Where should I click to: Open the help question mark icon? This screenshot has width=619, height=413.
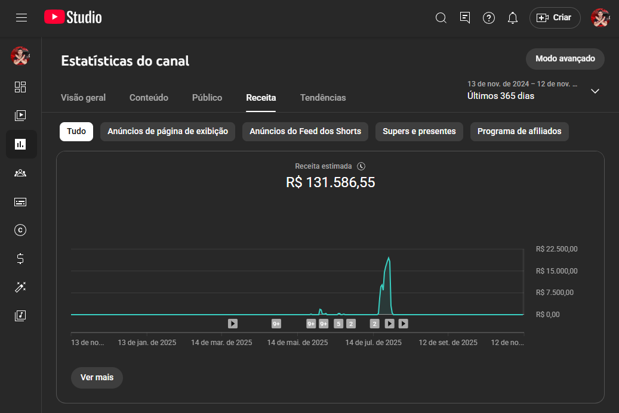[489, 18]
